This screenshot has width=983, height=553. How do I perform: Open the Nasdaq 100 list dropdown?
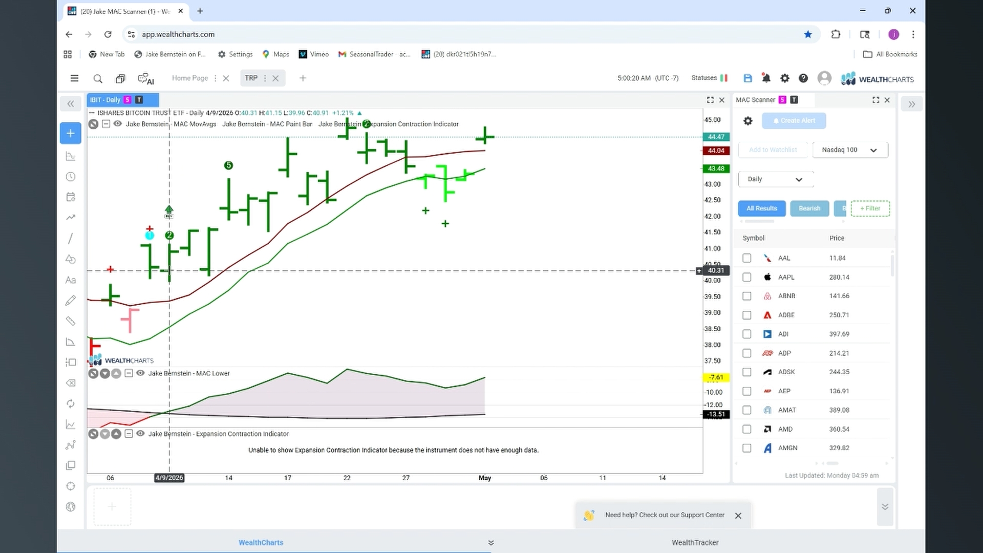coord(850,150)
